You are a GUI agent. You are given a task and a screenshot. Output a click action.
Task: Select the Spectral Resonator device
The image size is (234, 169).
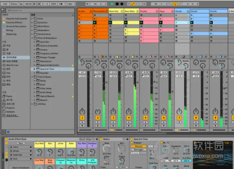[50, 65]
